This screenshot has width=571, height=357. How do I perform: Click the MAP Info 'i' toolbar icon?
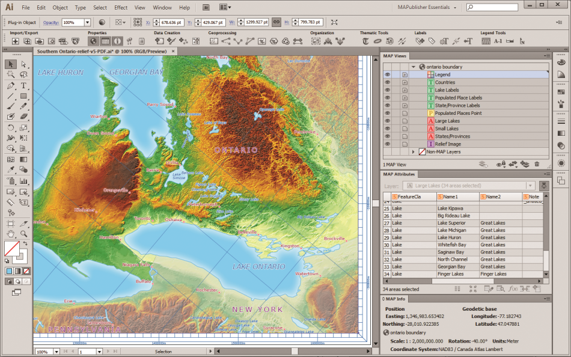pyautogui.click(x=118, y=41)
